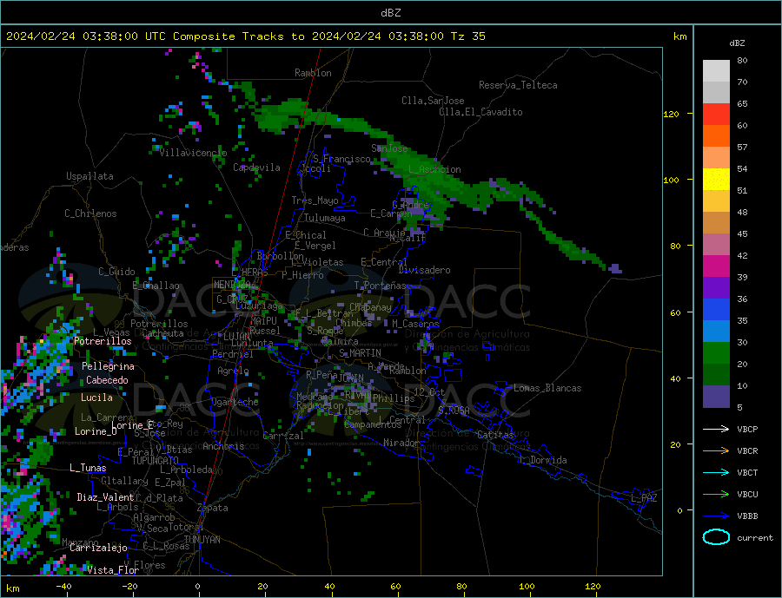Click the 'TUNUYAN' map label
Viewport: 782px width, 598px height.
(202, 540)
